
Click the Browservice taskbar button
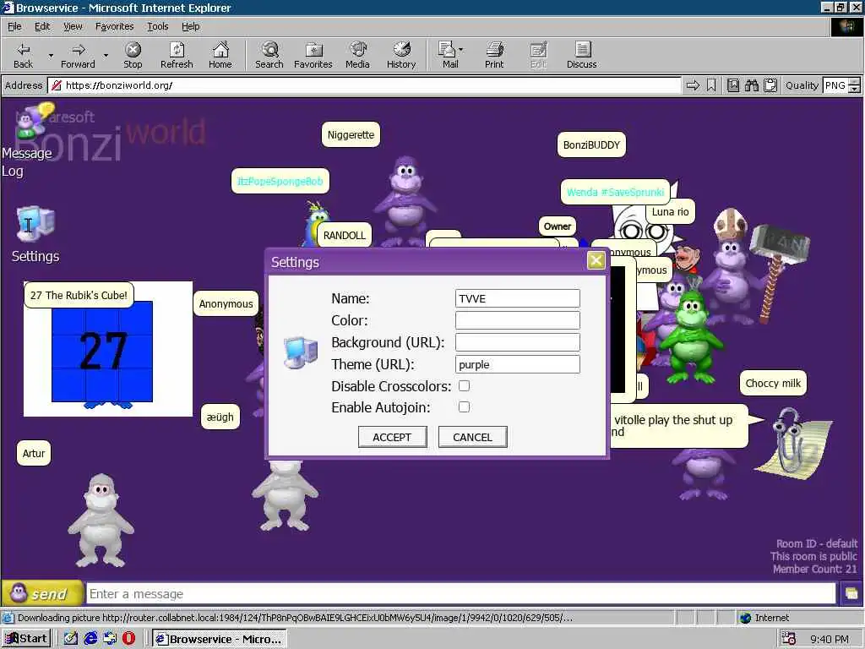pyautogui.click(x=220, y=639)
